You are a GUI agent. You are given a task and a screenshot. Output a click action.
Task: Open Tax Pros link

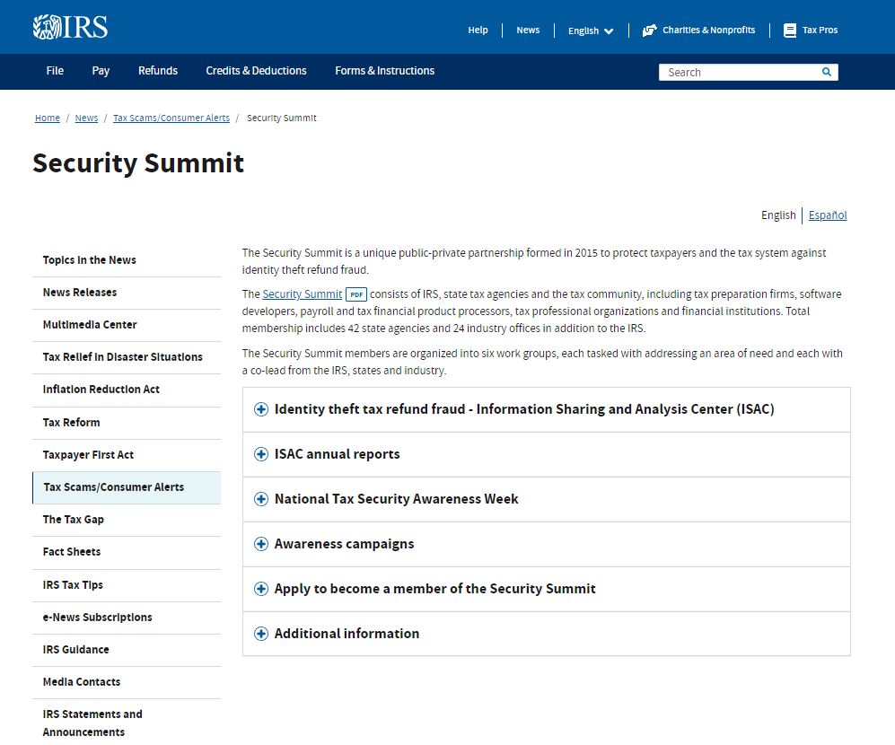pos(820,31)
